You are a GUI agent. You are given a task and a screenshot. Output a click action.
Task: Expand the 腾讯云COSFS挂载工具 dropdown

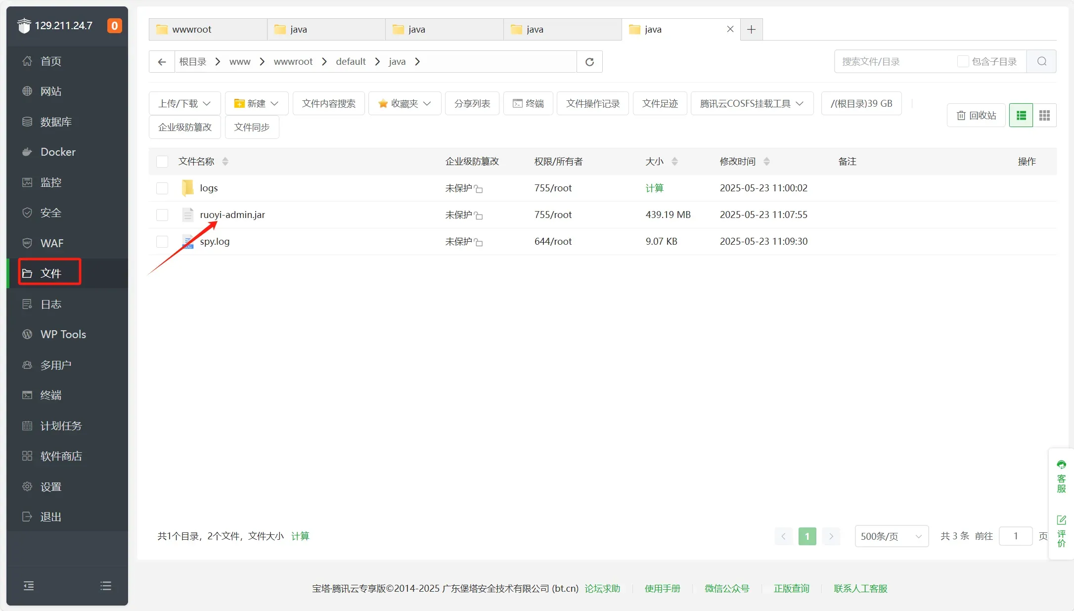point(752,103)
